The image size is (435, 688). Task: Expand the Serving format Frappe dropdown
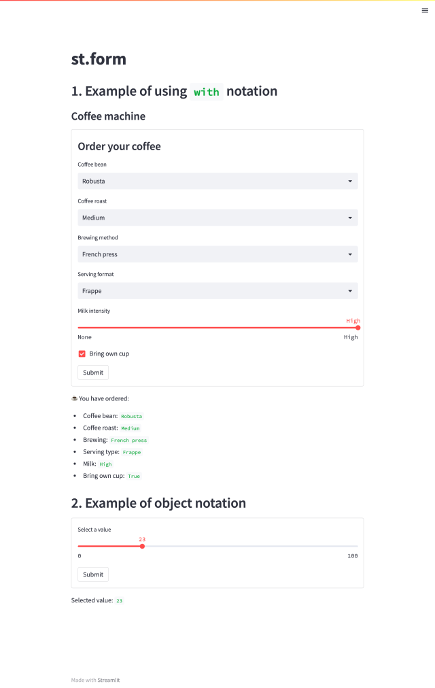tap(211, 292)
